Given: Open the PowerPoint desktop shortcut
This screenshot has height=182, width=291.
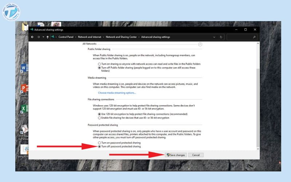Looking at the screenshot, I should (x=24, y=88).
